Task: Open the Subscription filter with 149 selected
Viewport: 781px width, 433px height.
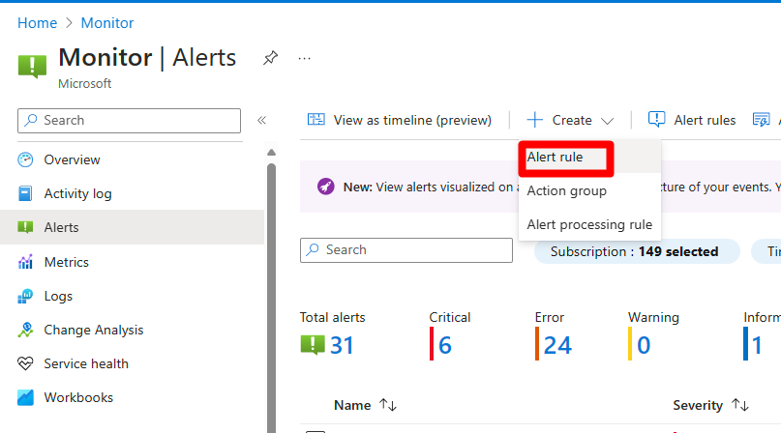Action: [x=635, y=251]
